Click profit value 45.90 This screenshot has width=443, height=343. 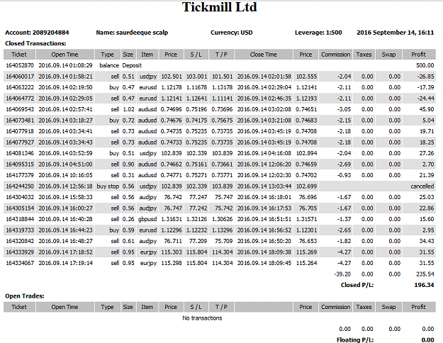(x=427, y=109)
